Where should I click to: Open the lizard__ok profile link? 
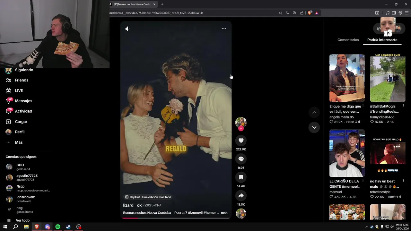click(132, 205)
